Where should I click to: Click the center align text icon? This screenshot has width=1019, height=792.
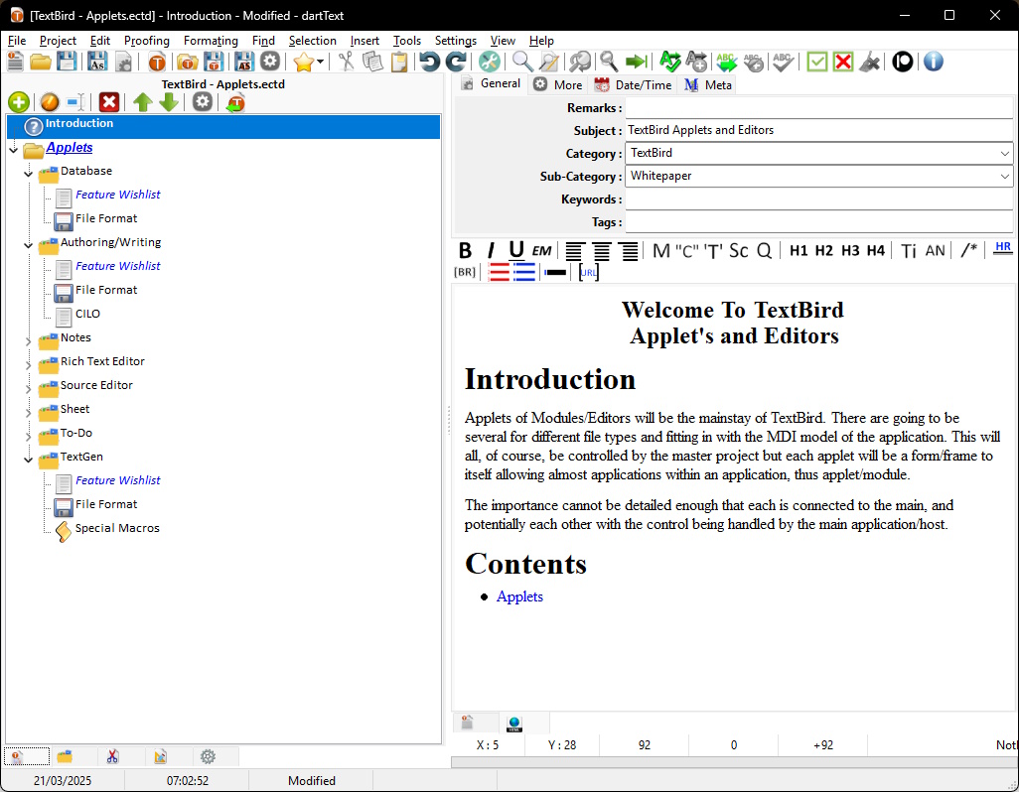click(x=601, y=250)
